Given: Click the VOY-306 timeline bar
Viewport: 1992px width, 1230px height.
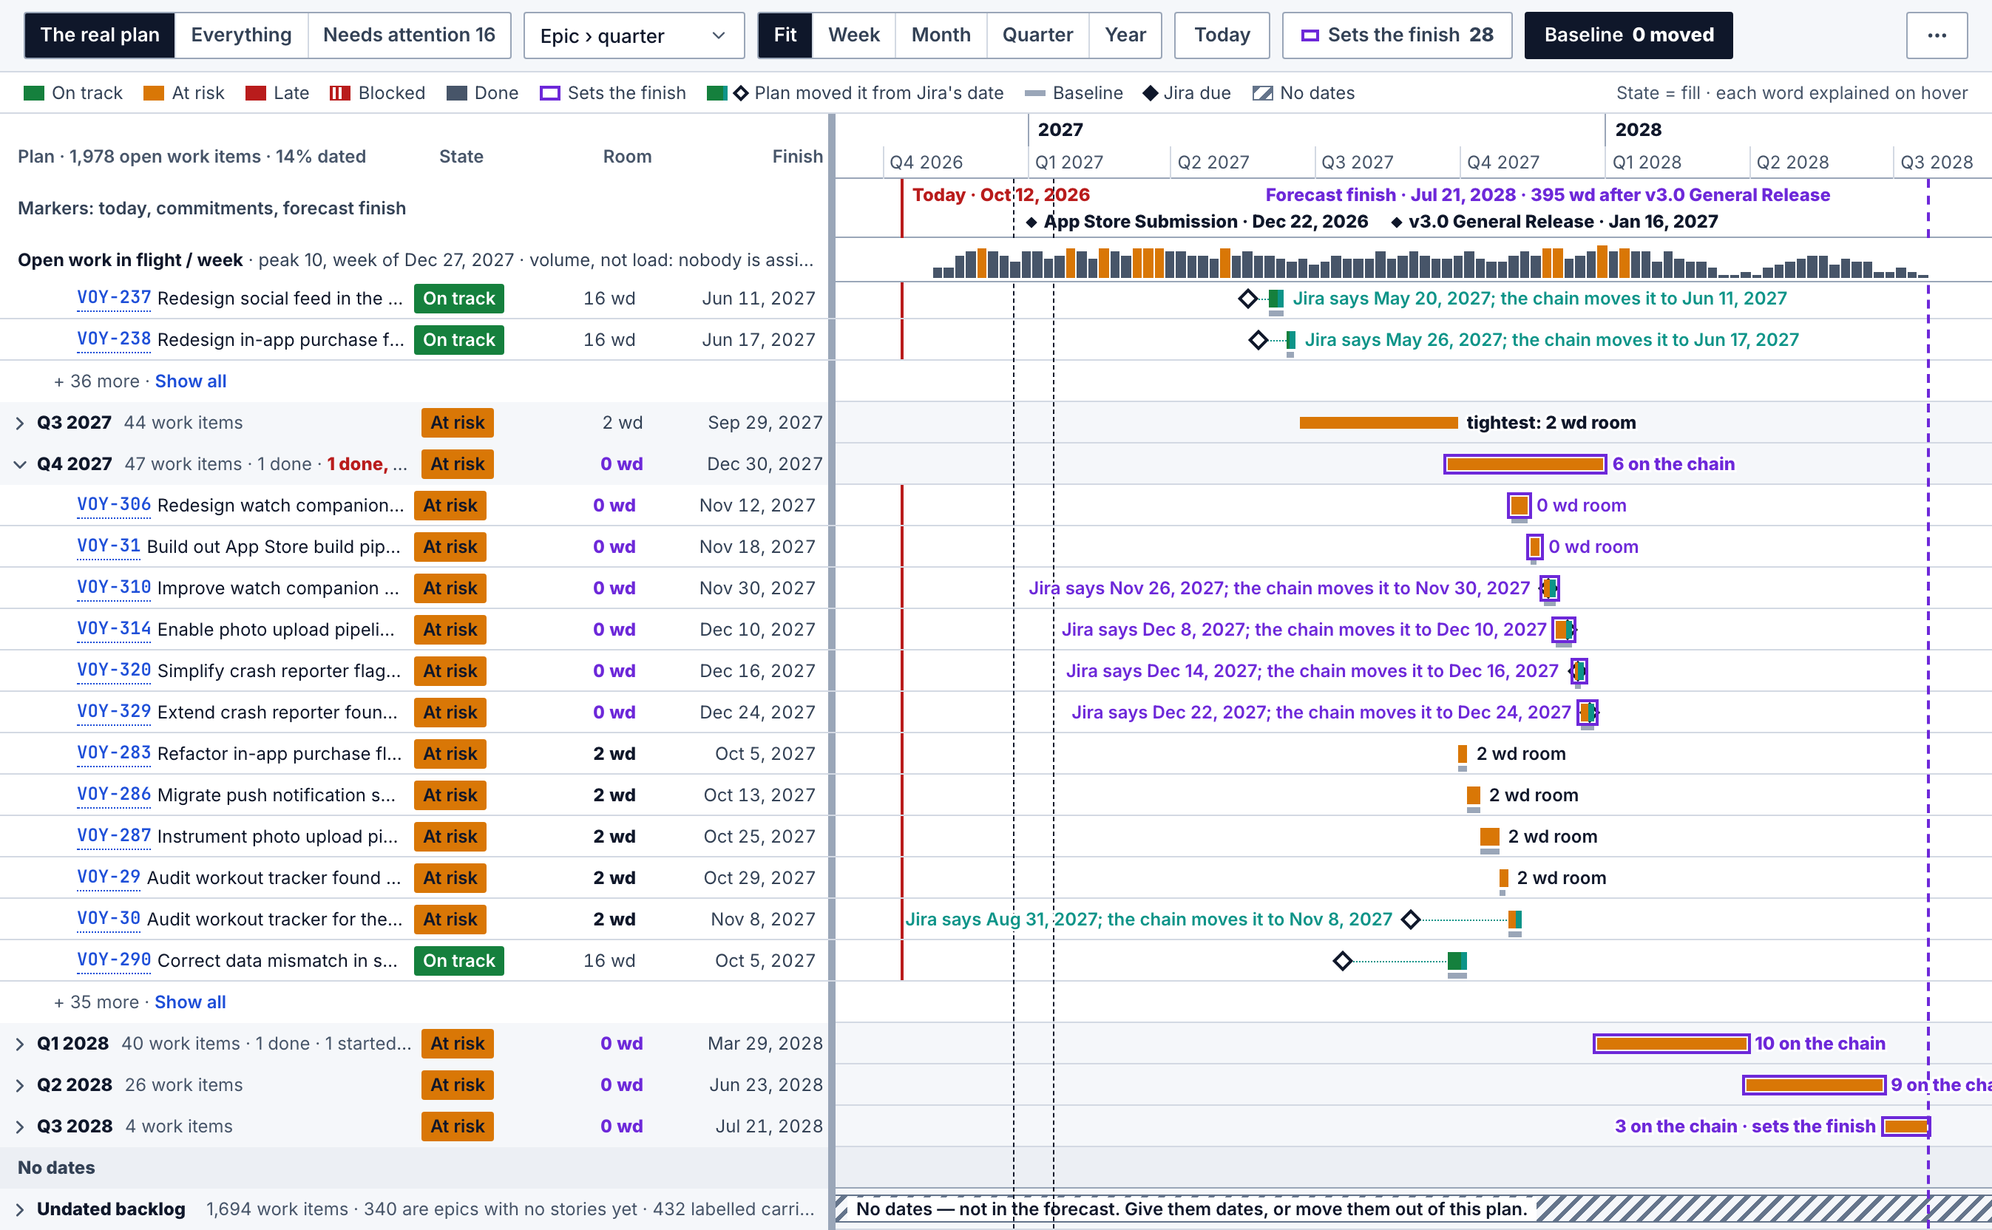Looking at the screenshot, I should coord(1519,505).
